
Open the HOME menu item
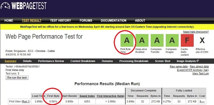[9, 21]
